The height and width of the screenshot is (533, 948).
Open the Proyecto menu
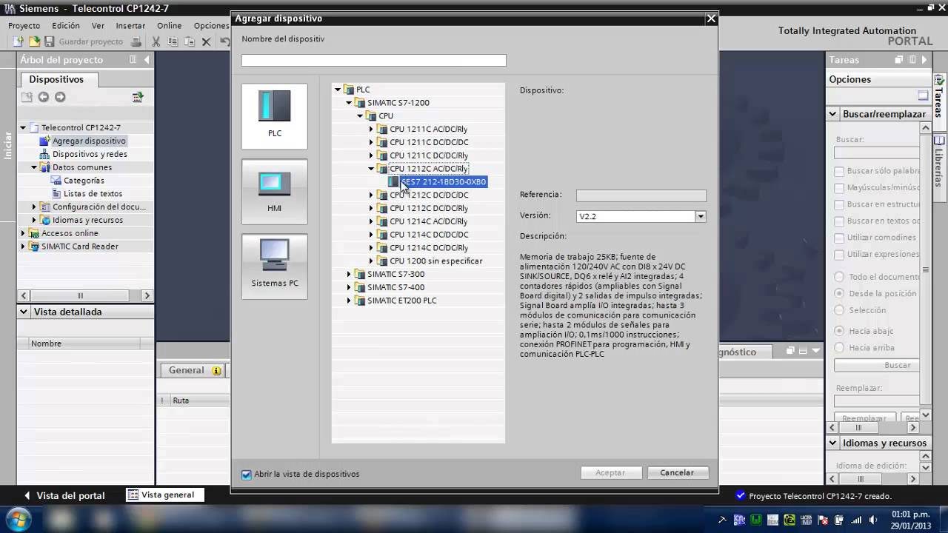[24, 25]
